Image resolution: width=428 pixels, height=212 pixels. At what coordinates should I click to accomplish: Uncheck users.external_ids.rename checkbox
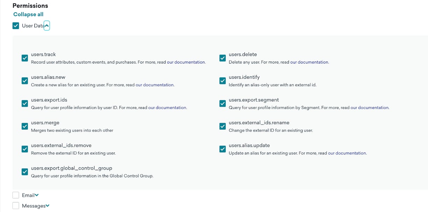223,126
